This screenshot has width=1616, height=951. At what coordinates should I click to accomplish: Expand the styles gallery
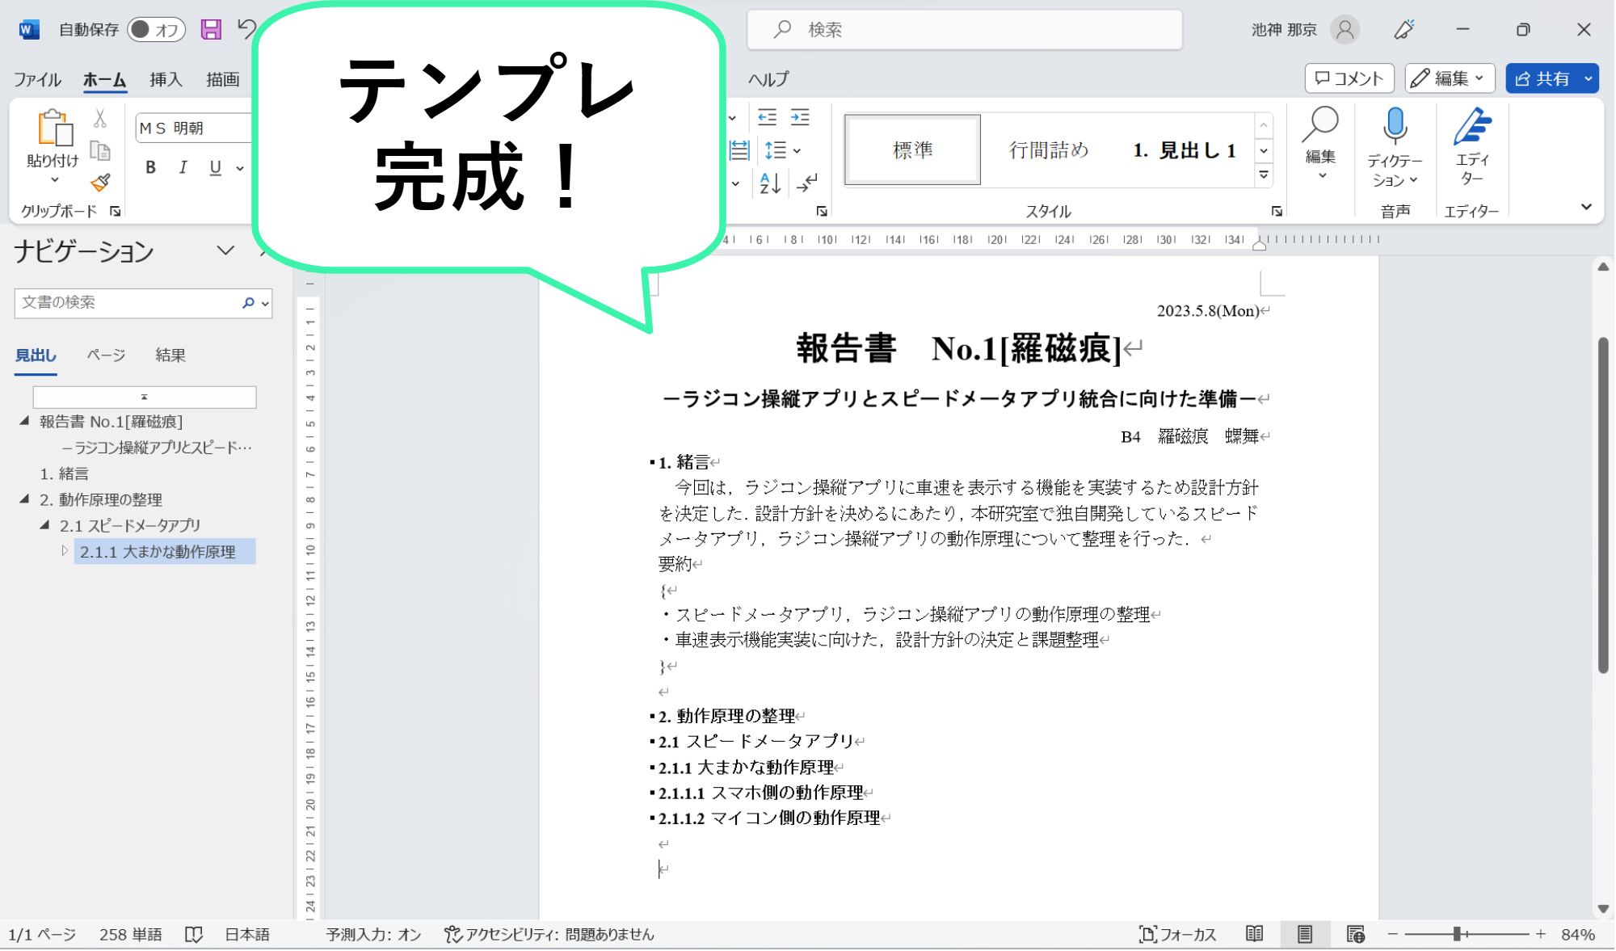(x=1264, y=175)
